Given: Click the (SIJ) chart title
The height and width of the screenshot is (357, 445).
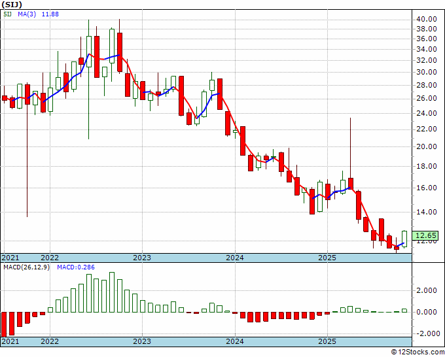Looking at the screenshot, I should click(x=12, y=5).
